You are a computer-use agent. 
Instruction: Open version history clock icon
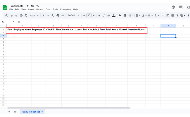pyautogui.click(x=173, y=7)
